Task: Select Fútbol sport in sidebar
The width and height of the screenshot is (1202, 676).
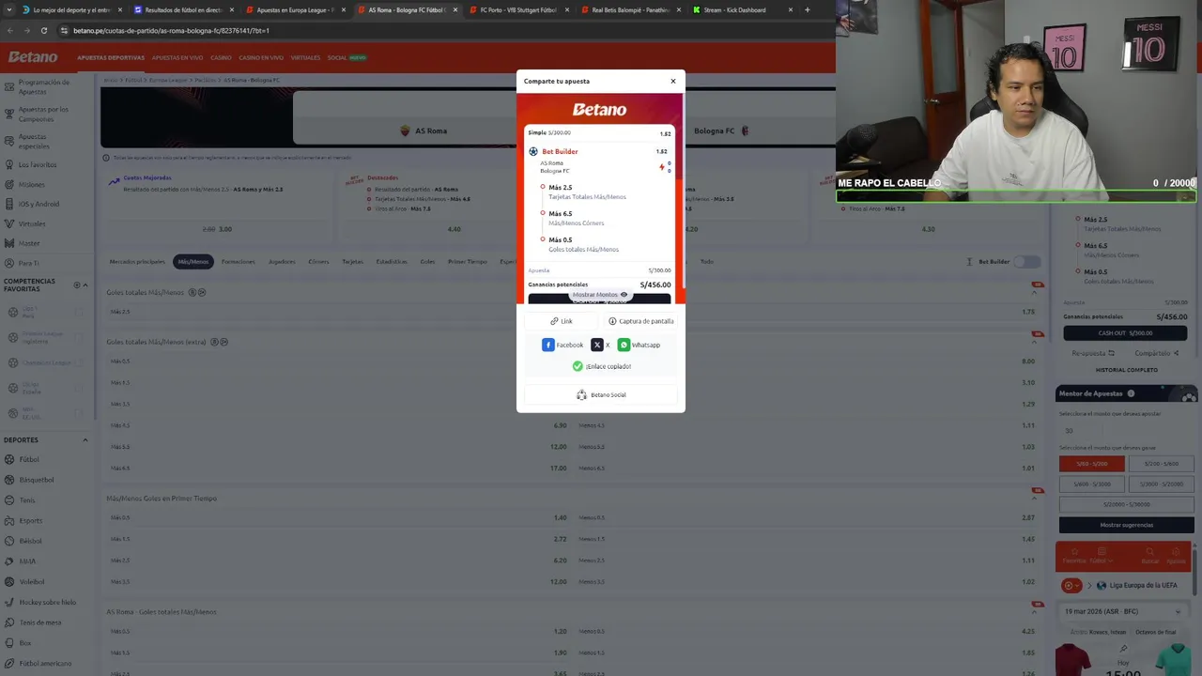Action: (x=29, y=459)
